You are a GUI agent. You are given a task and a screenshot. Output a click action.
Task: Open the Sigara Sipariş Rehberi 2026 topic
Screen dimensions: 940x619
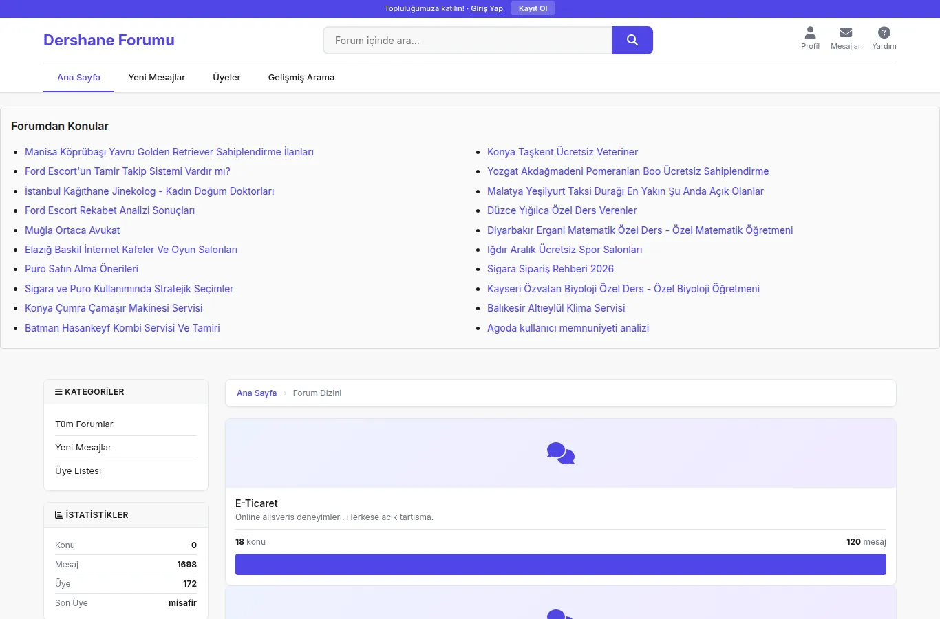pyautogui.click(x=551, y=269)
